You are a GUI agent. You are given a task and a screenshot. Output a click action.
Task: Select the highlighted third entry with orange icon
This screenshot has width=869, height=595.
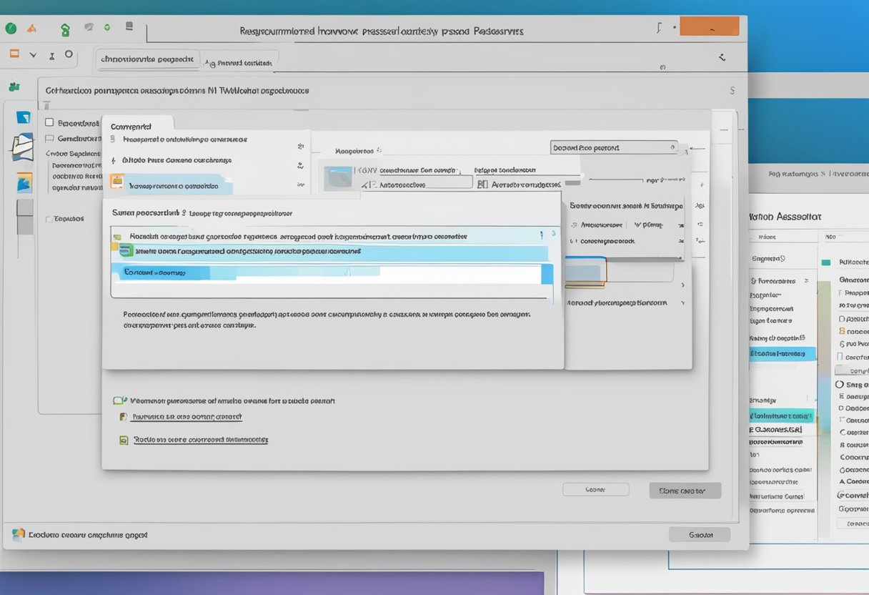(172, 185)
